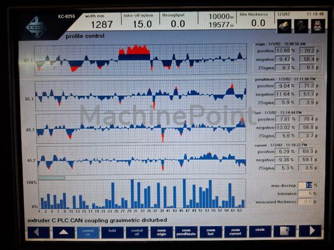Click the left arrow navigation button
This screenshot has height=250, width=334.
(x=39, y=232)
